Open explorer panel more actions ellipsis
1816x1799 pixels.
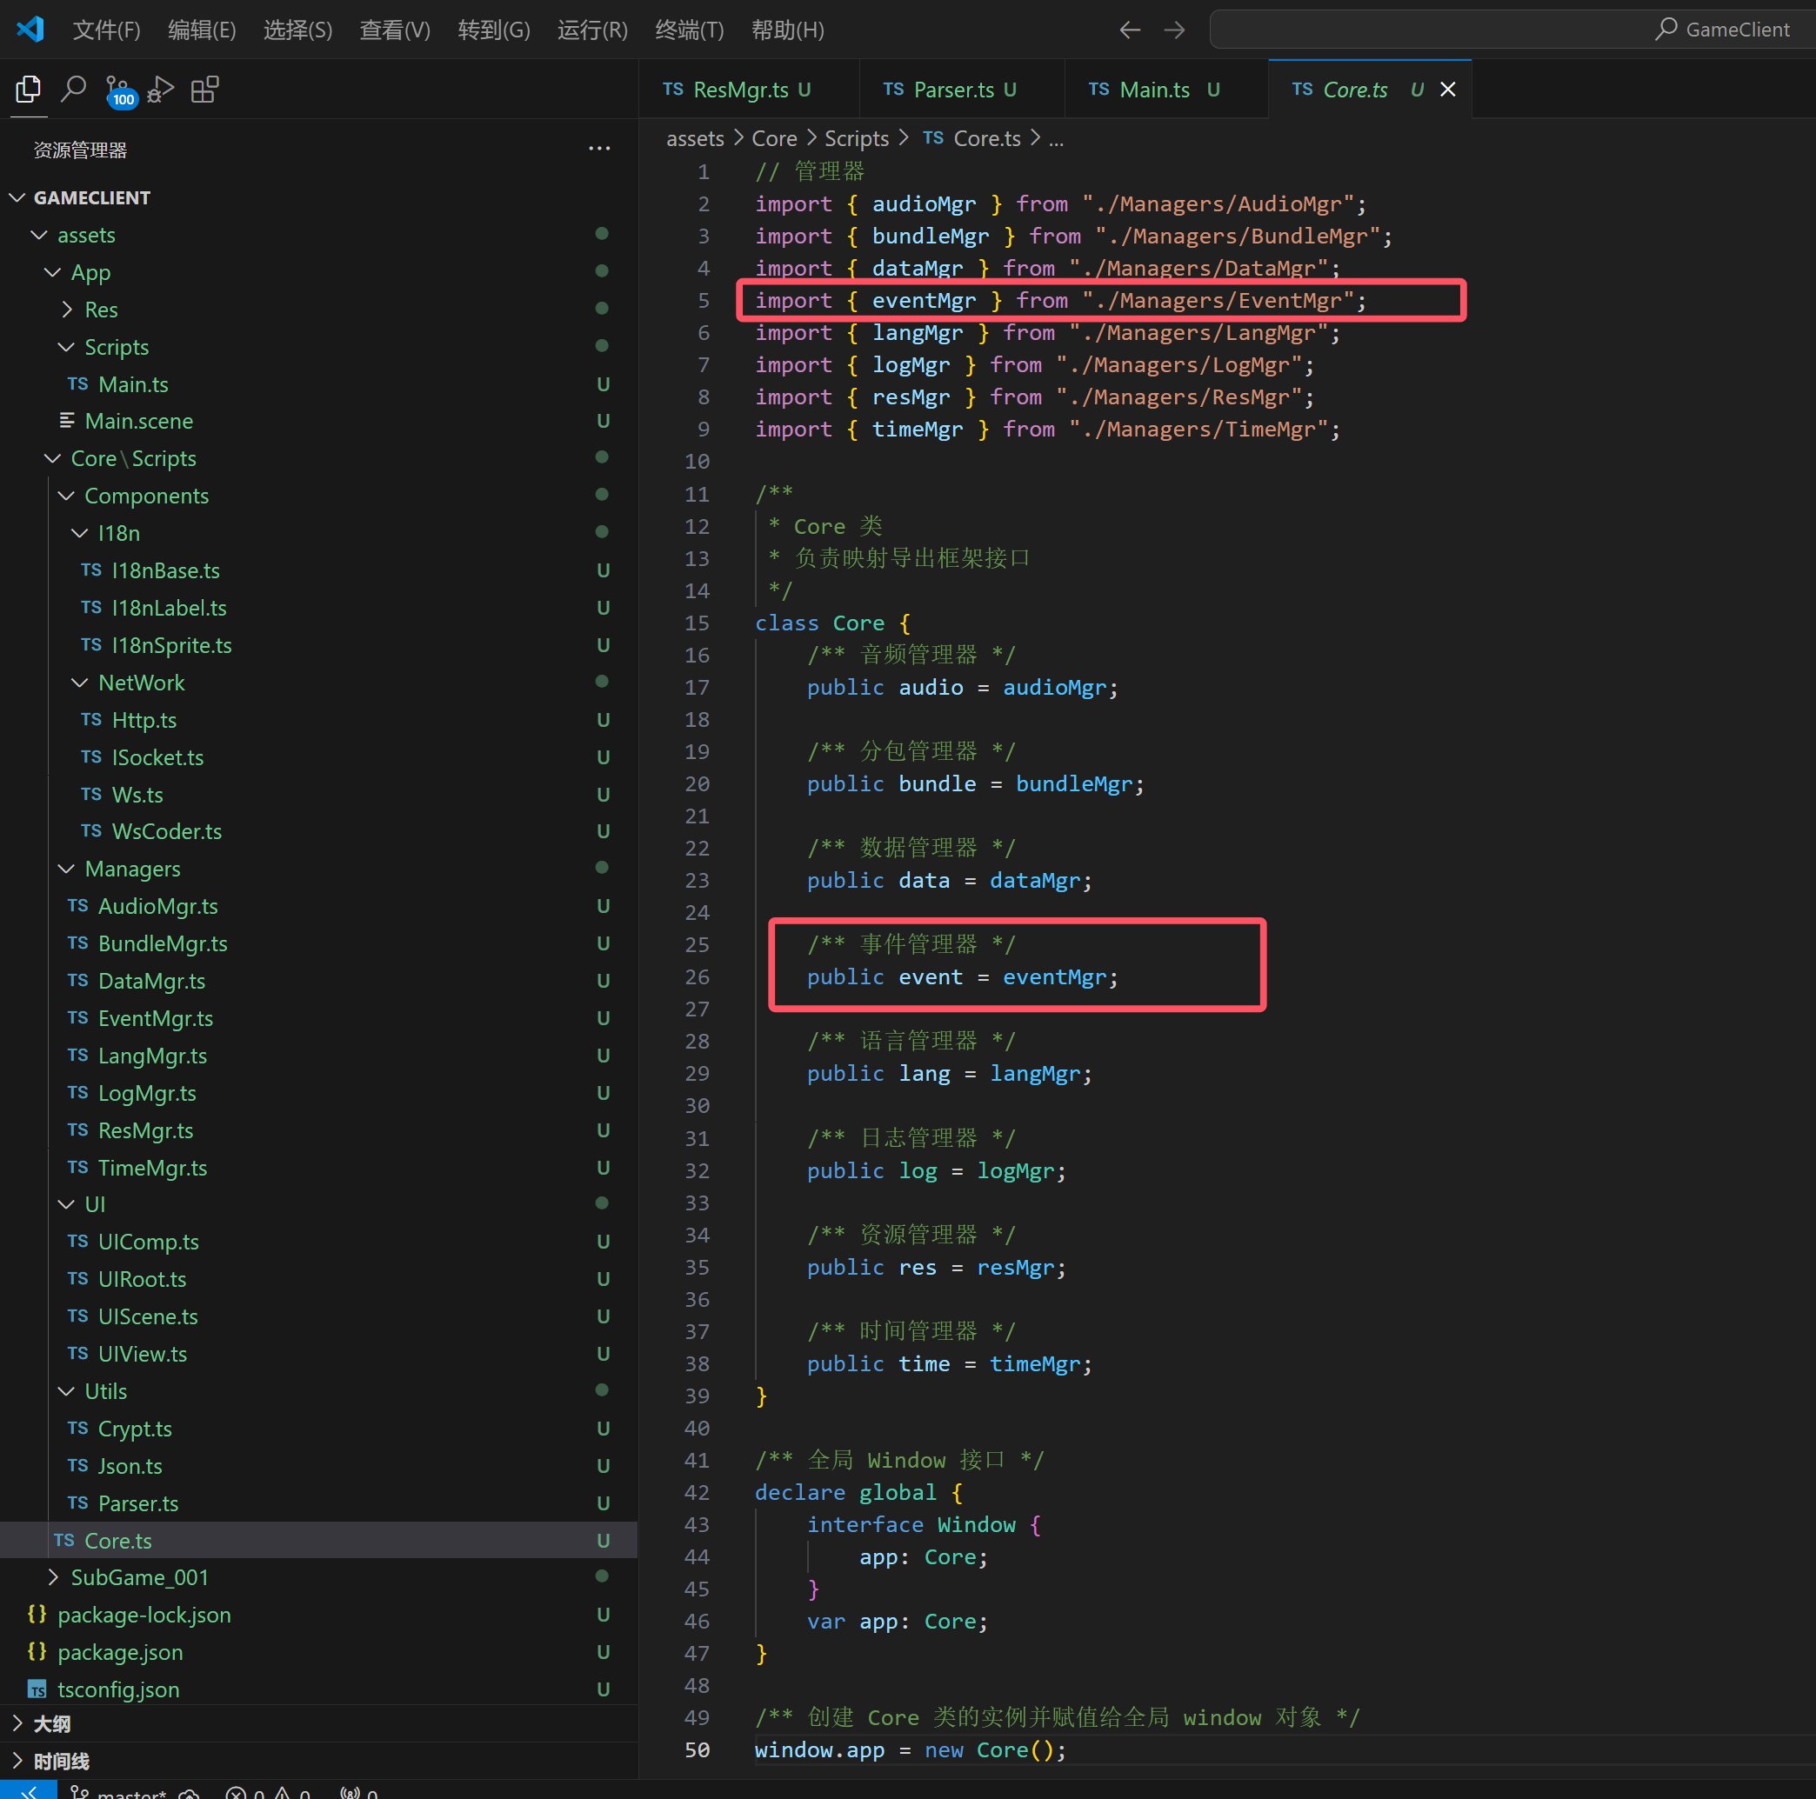point(598,149)
